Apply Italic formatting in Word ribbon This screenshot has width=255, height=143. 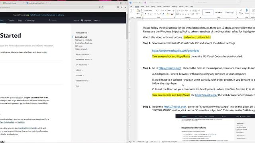click(x=148, y=14)
